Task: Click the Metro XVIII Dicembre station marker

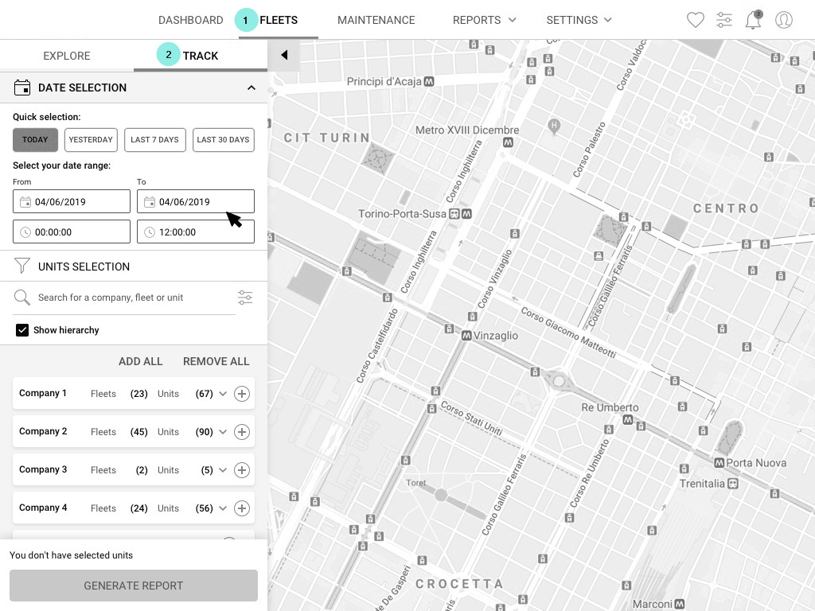Action: [x=508, y=142]
